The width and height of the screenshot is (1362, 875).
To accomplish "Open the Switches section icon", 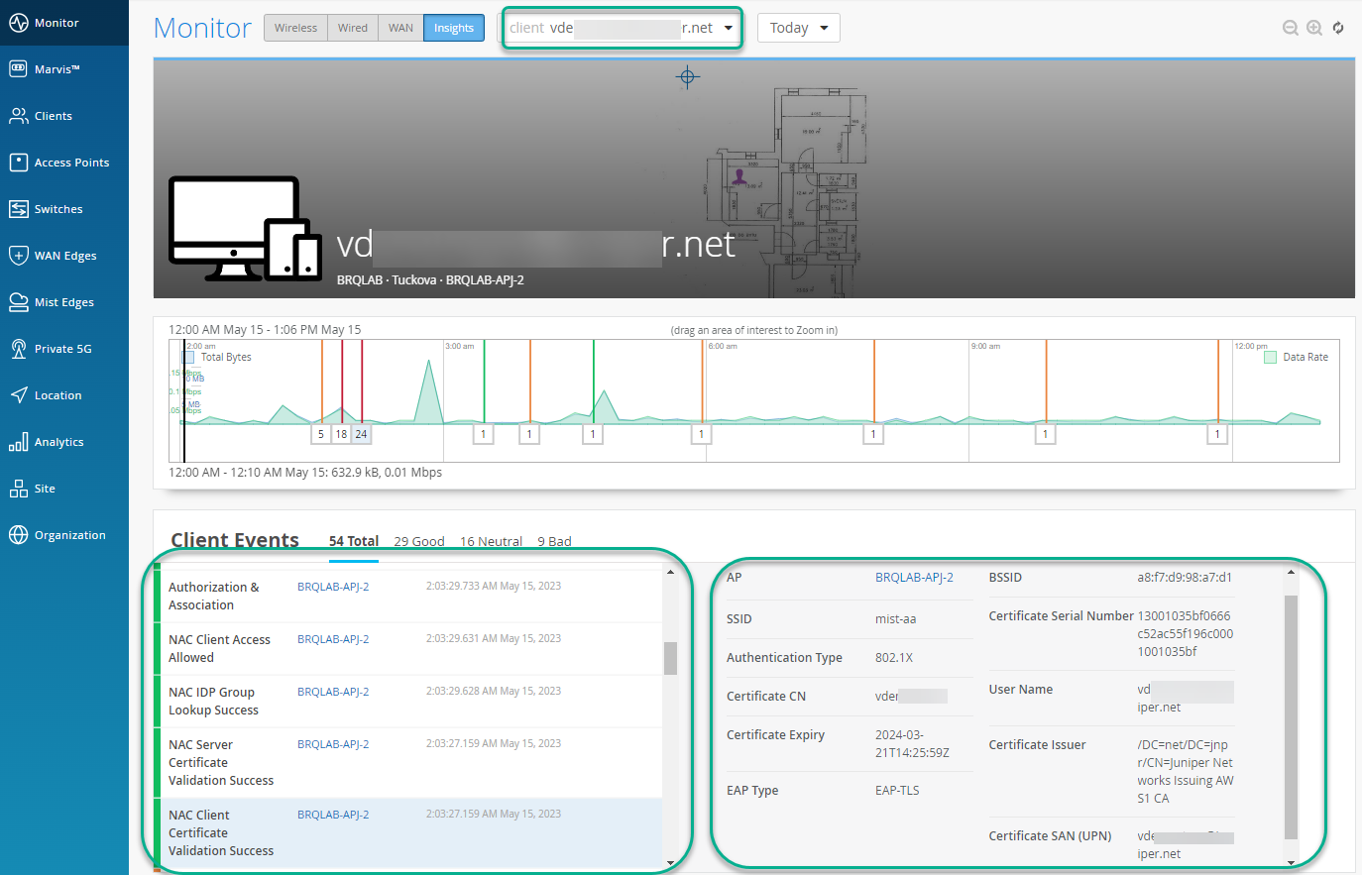I will pyautogui.click(x=18, y=209).
